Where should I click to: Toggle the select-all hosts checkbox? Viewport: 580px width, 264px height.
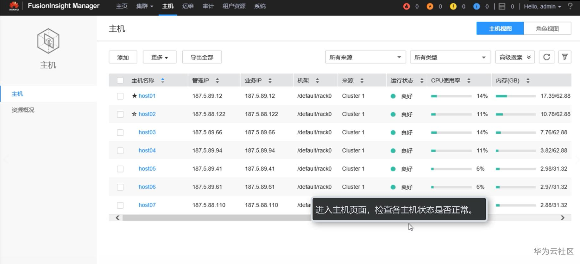[x=120, y=81]
